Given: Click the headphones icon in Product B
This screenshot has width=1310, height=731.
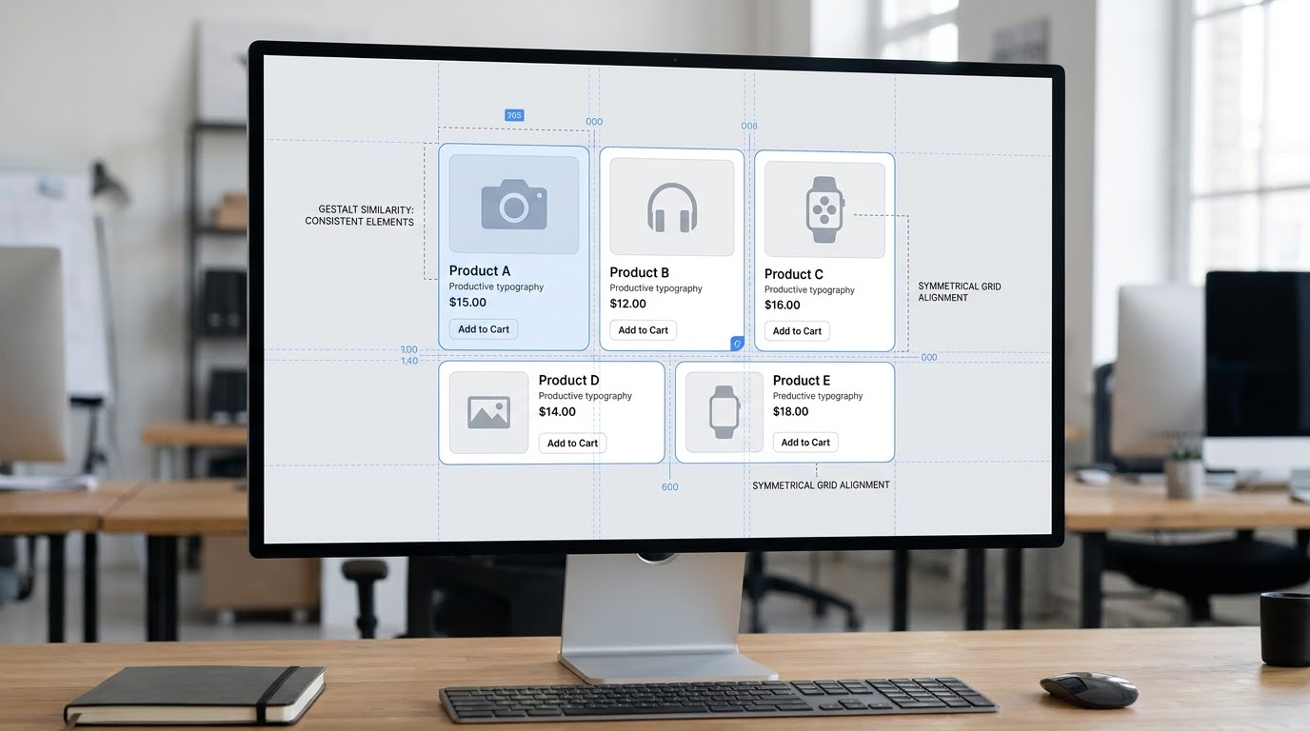Looking at the screenshot, I should coord(672,207).
